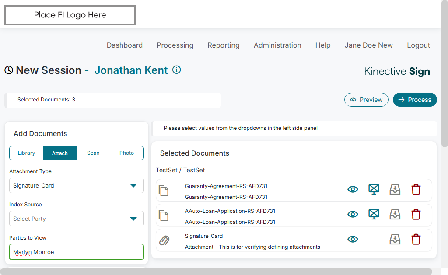Viewport: 448px width, 275px height.
Task: Delete the Signature_Card attachment with trash icon
Action: click(416, 239)
